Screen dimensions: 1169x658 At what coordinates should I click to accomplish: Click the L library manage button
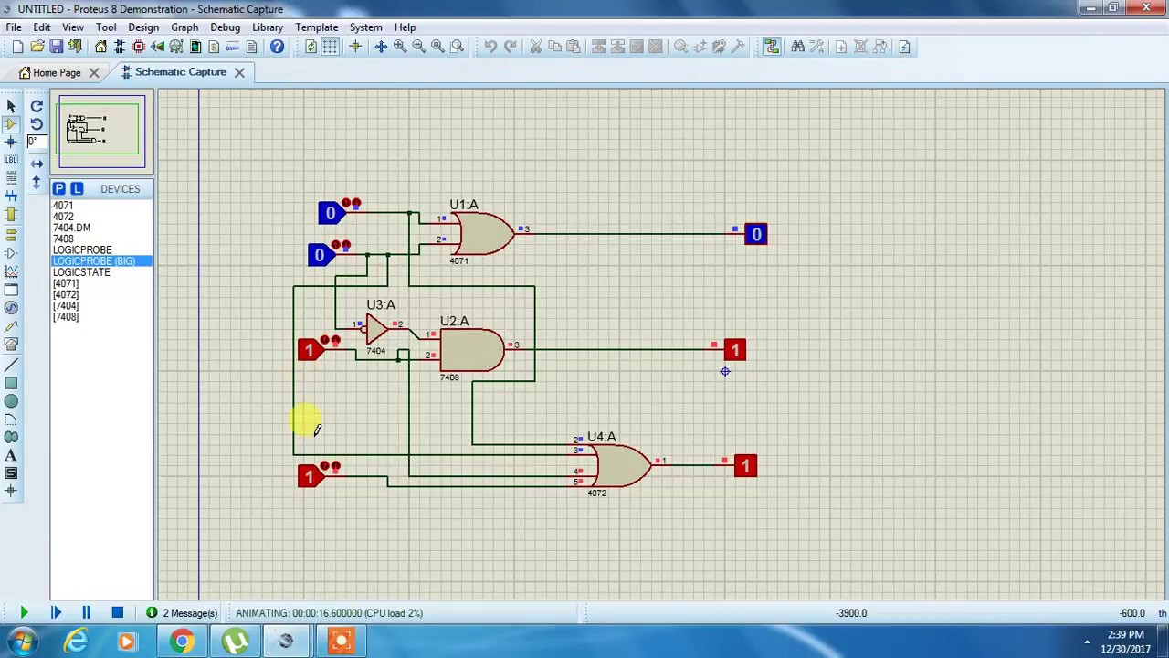coord(77,188)
